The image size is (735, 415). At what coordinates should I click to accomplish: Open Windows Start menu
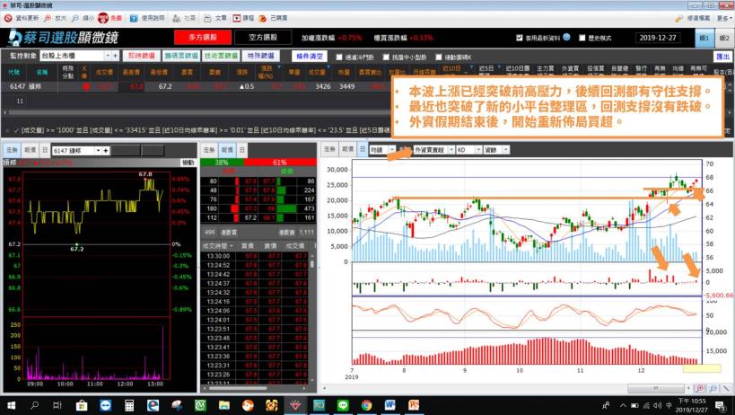(x=10, y=405)
